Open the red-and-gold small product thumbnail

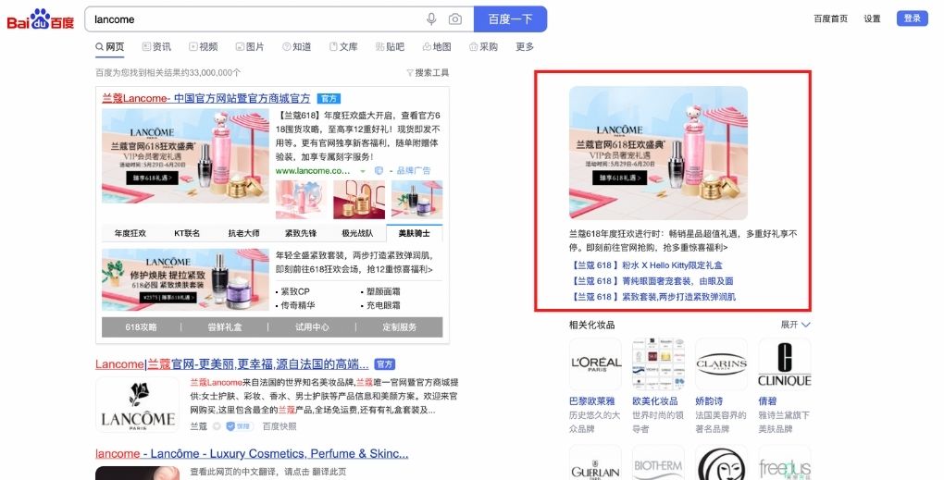(x=359, y=199)
